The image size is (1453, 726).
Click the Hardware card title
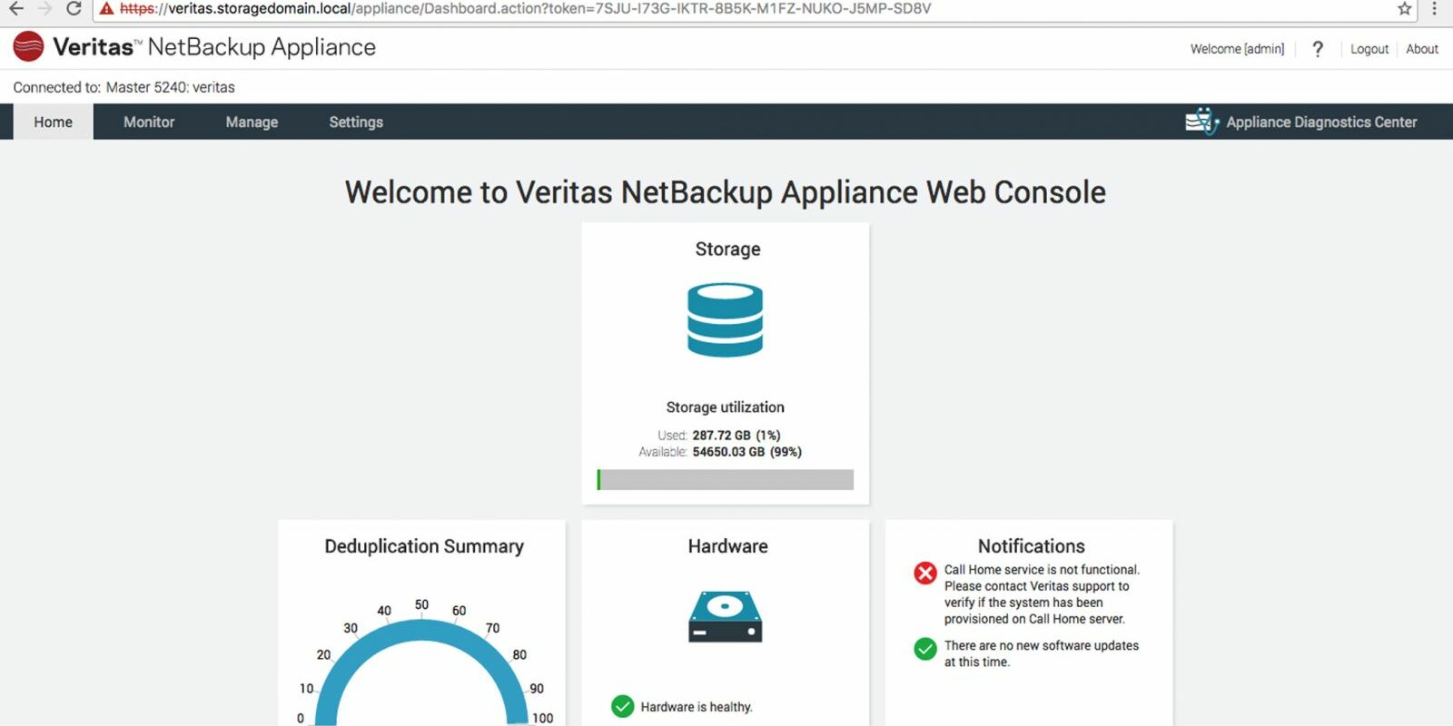coord(727,546)
